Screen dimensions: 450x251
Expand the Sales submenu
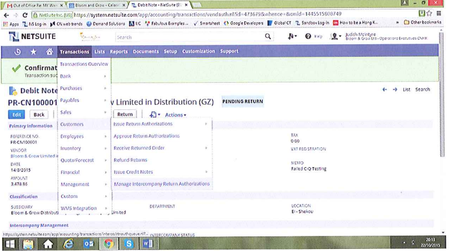pos(83,112)
